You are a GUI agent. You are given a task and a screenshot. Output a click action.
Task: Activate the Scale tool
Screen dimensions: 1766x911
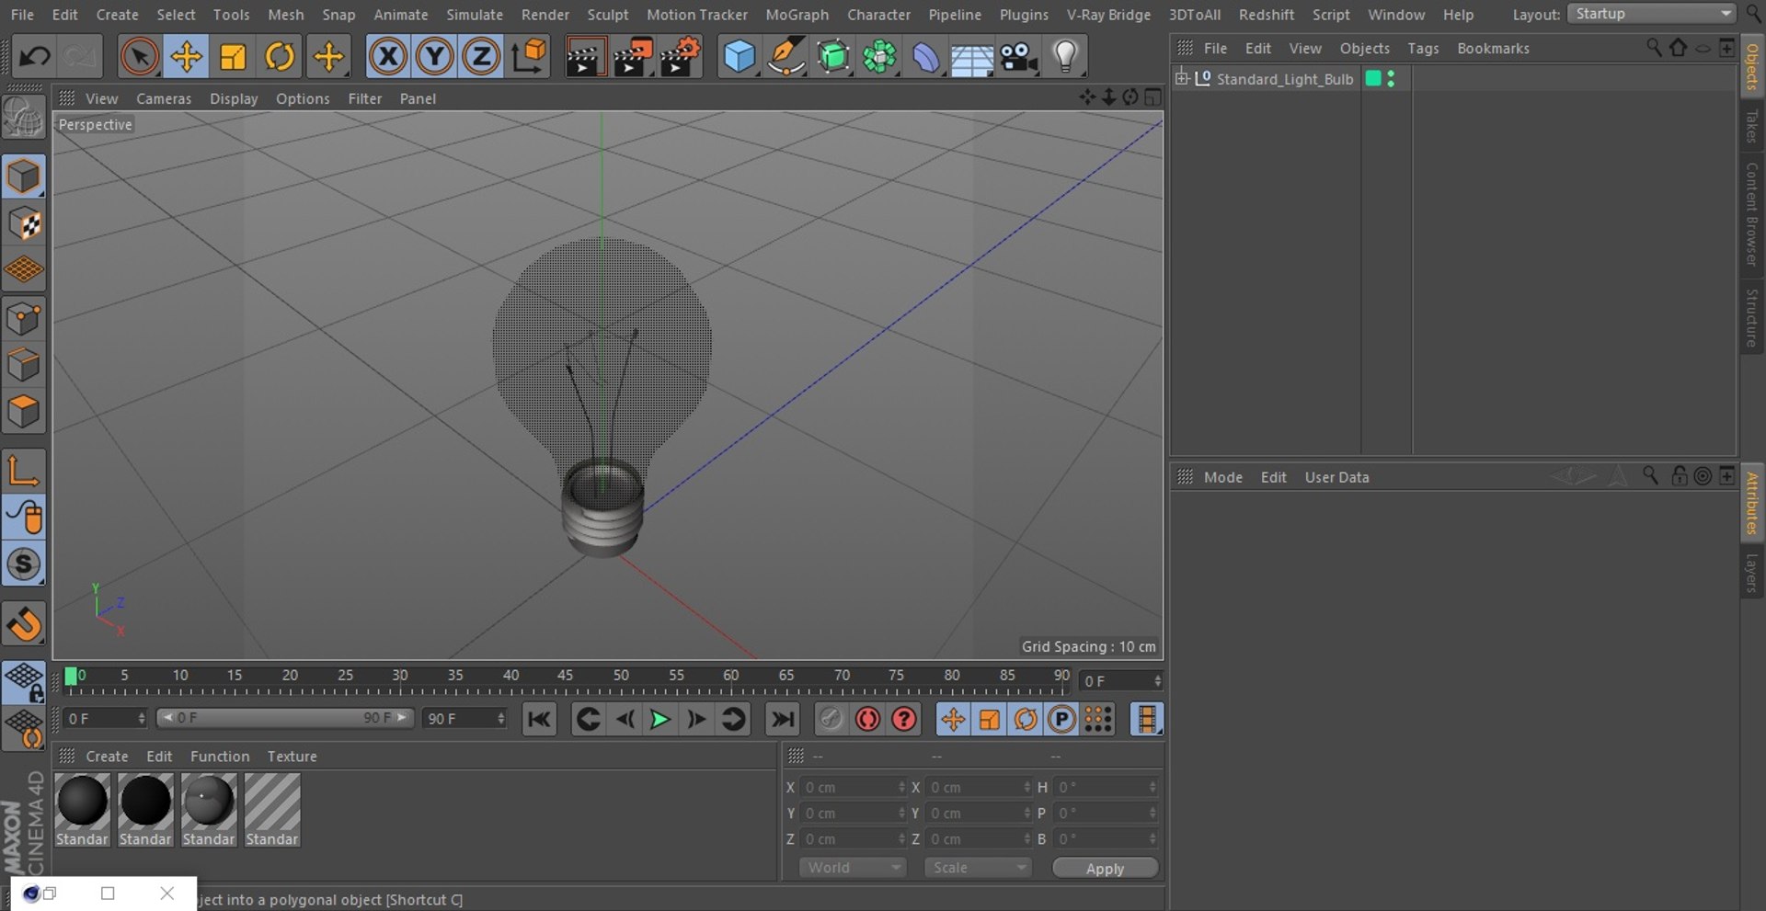tap(233, 57)
